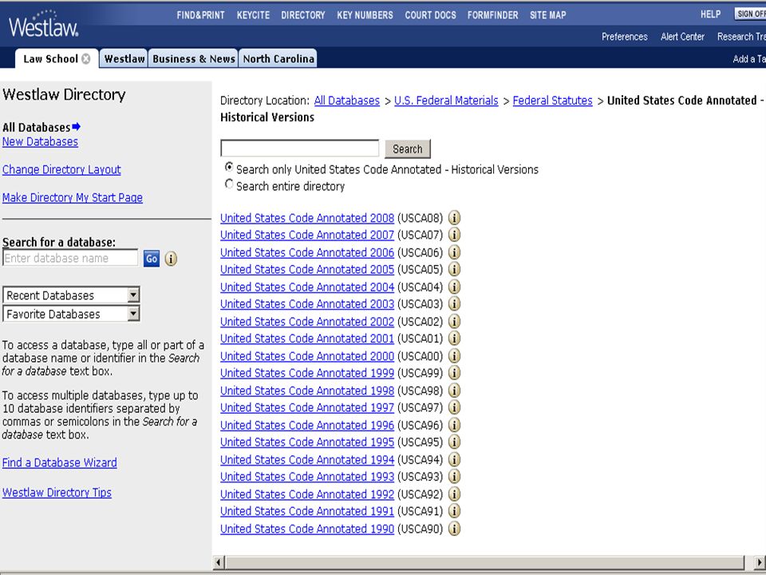Open info icon for USCA92 database
This screenshot has width=766, height=575.
pos(454,494)
